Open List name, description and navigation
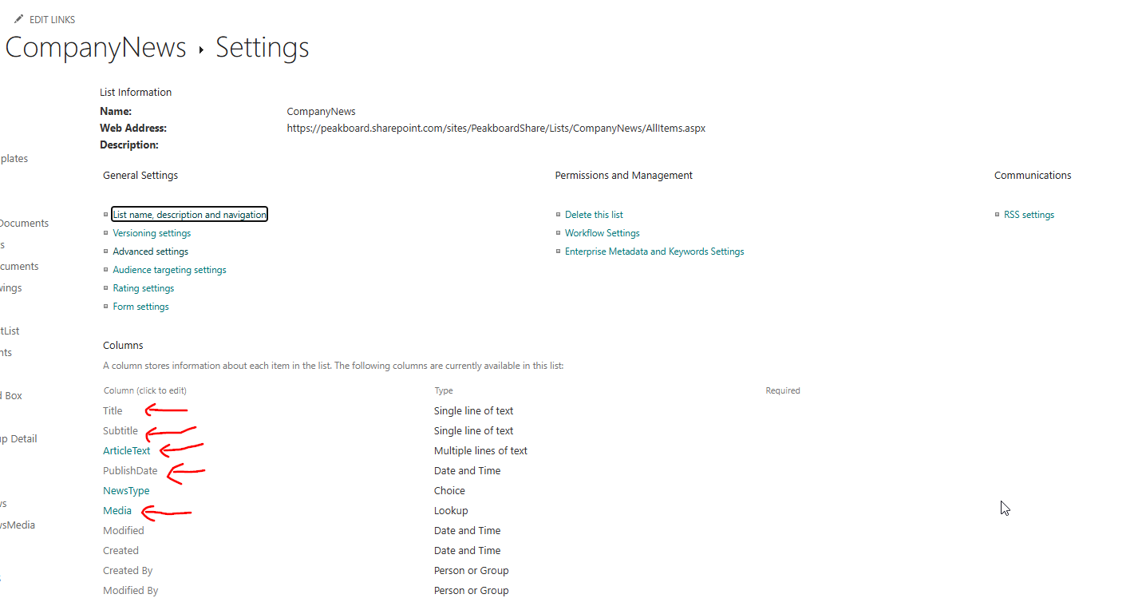This screenshot has height=606, width=1138. [x=189, y=215]
